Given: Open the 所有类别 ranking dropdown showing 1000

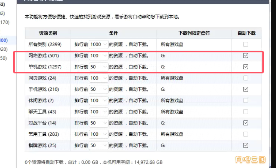Looking at the screenshot, I should coord(98,44).
